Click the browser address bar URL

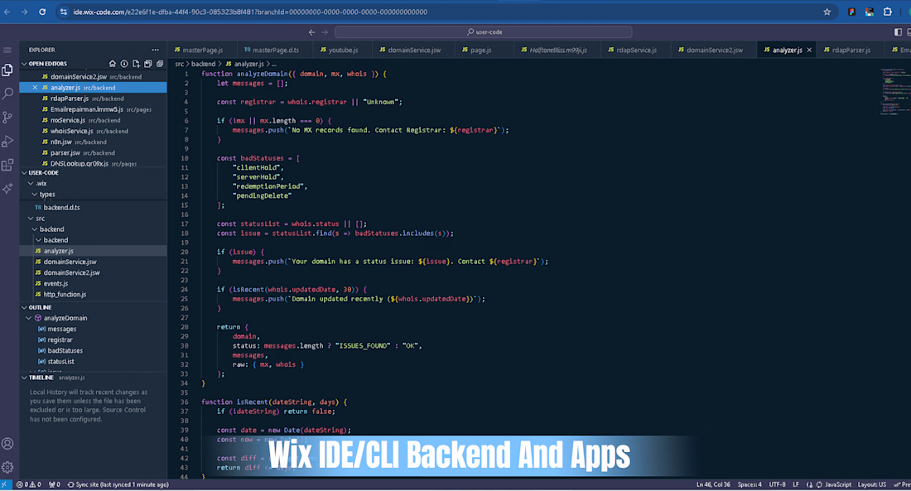coord(250,12)
